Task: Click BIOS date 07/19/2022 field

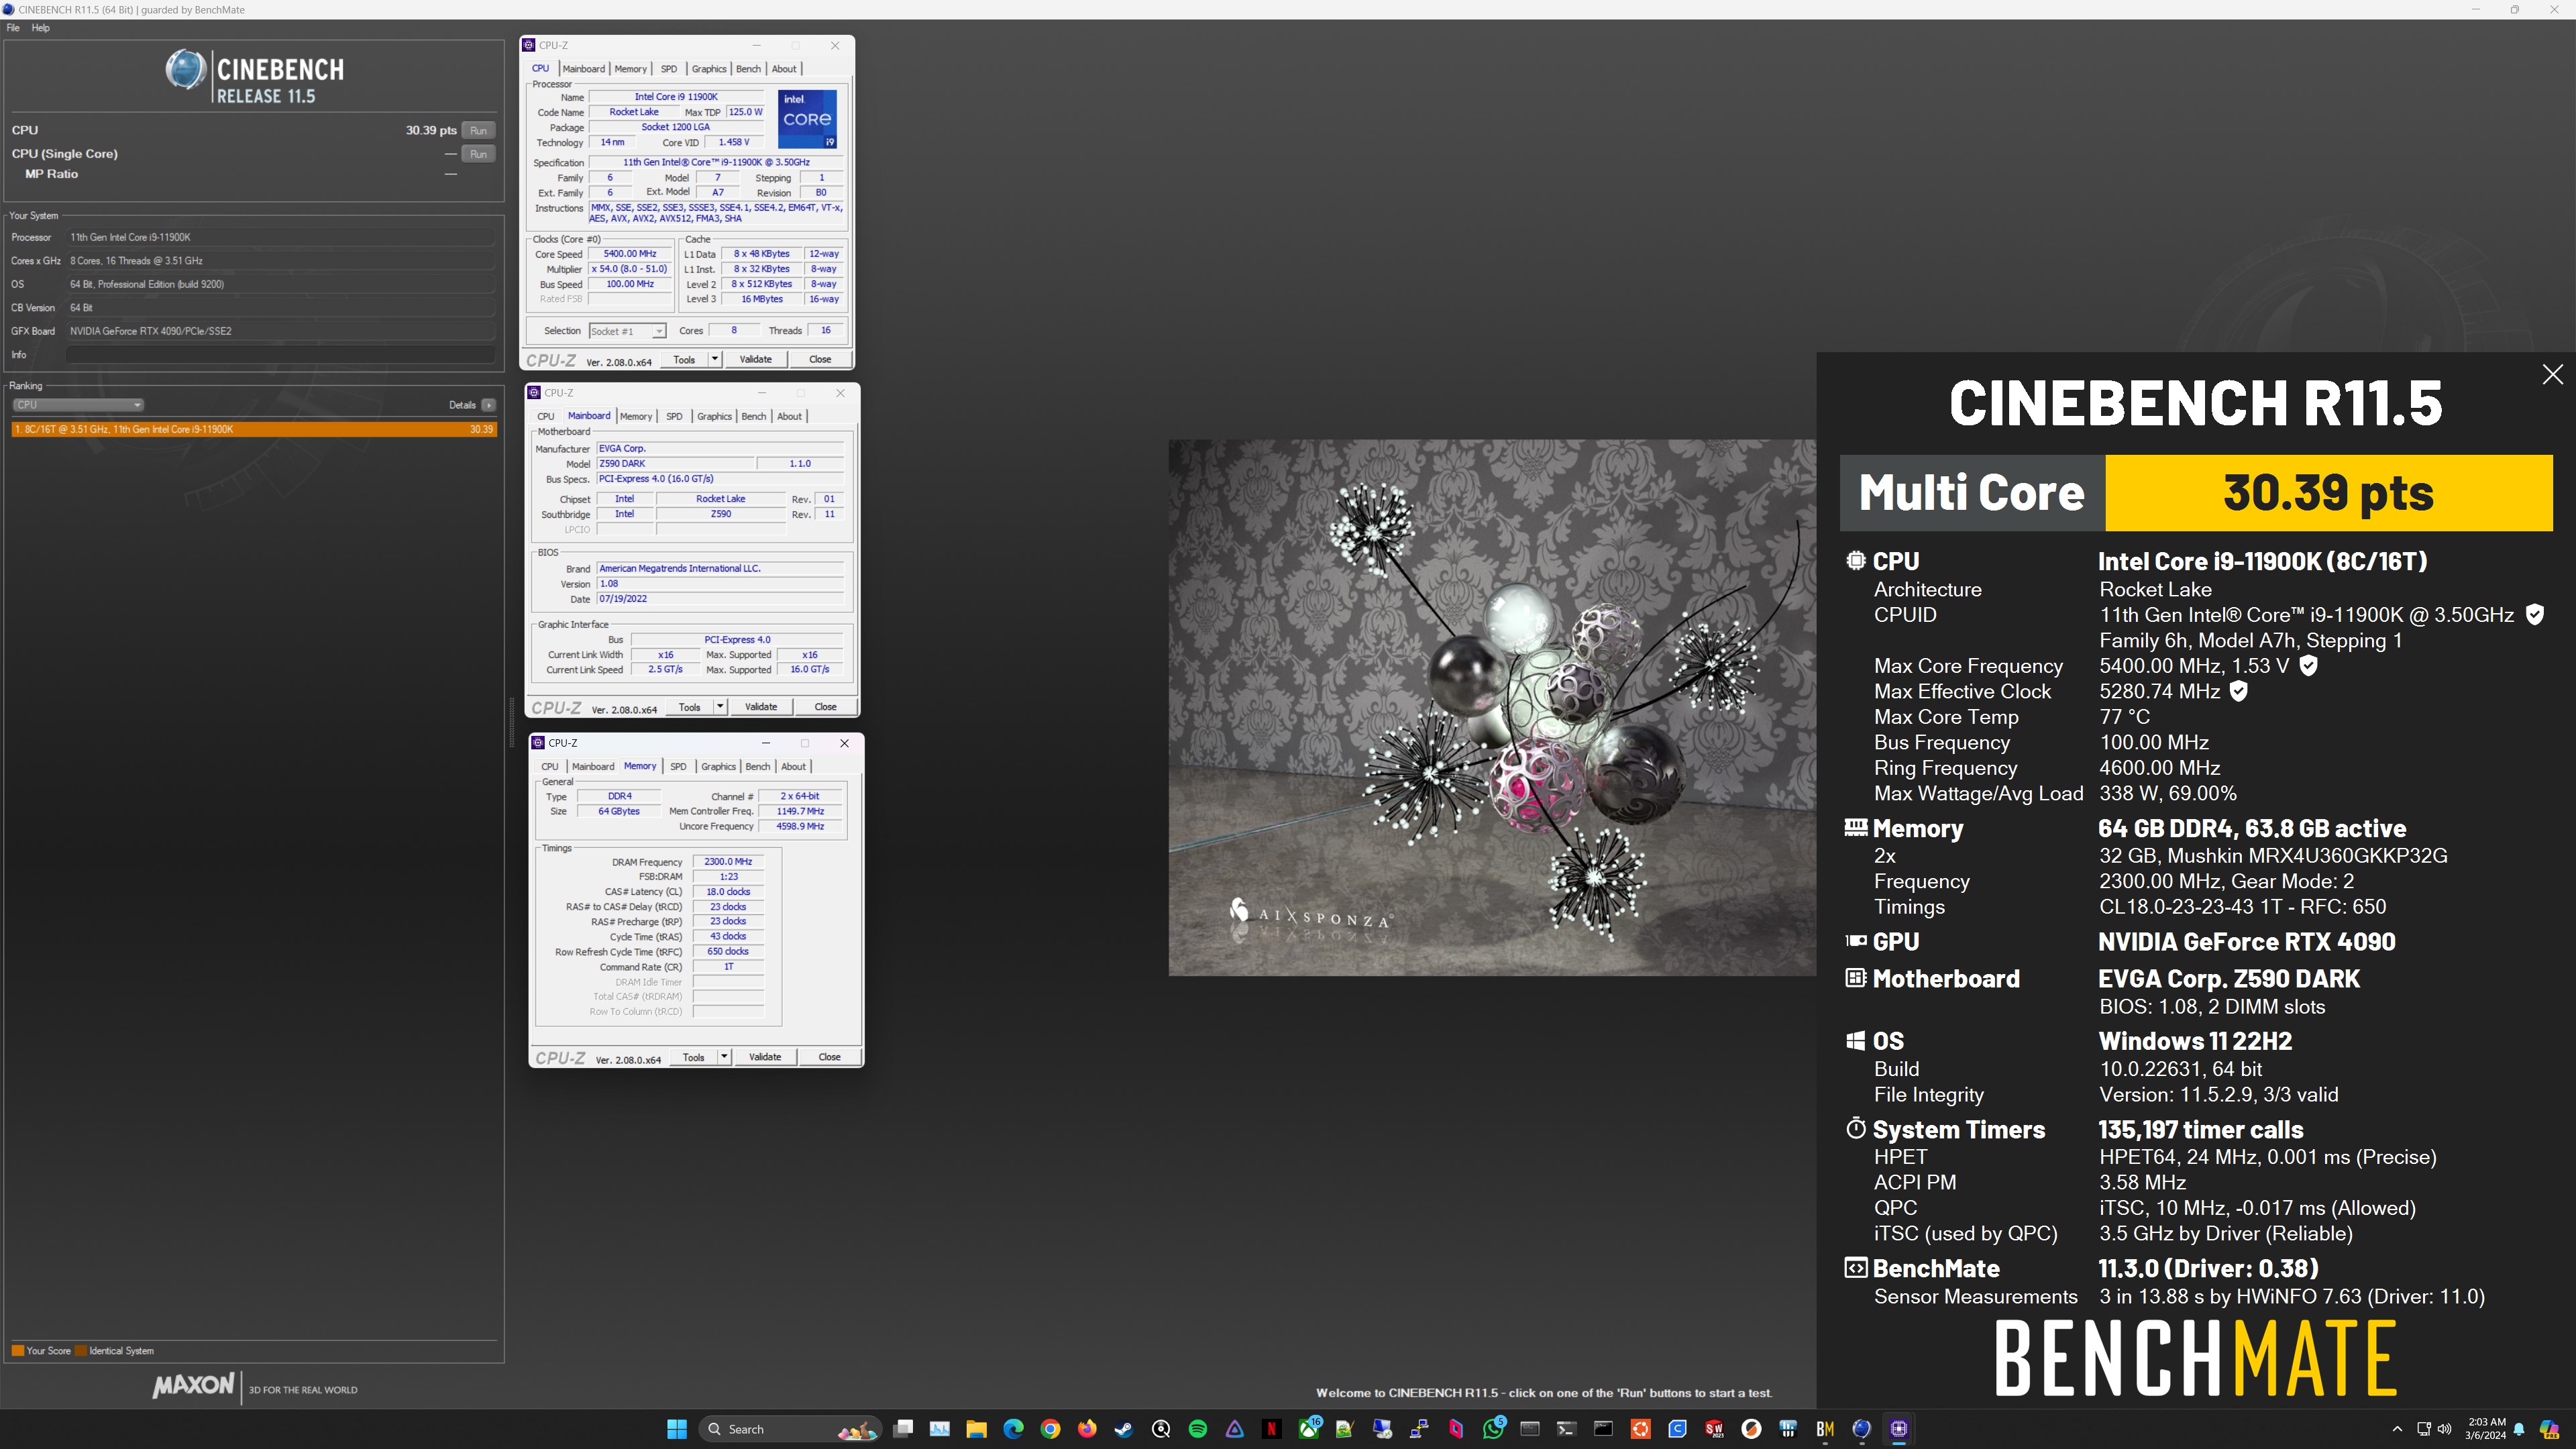Action: point(720,599)
